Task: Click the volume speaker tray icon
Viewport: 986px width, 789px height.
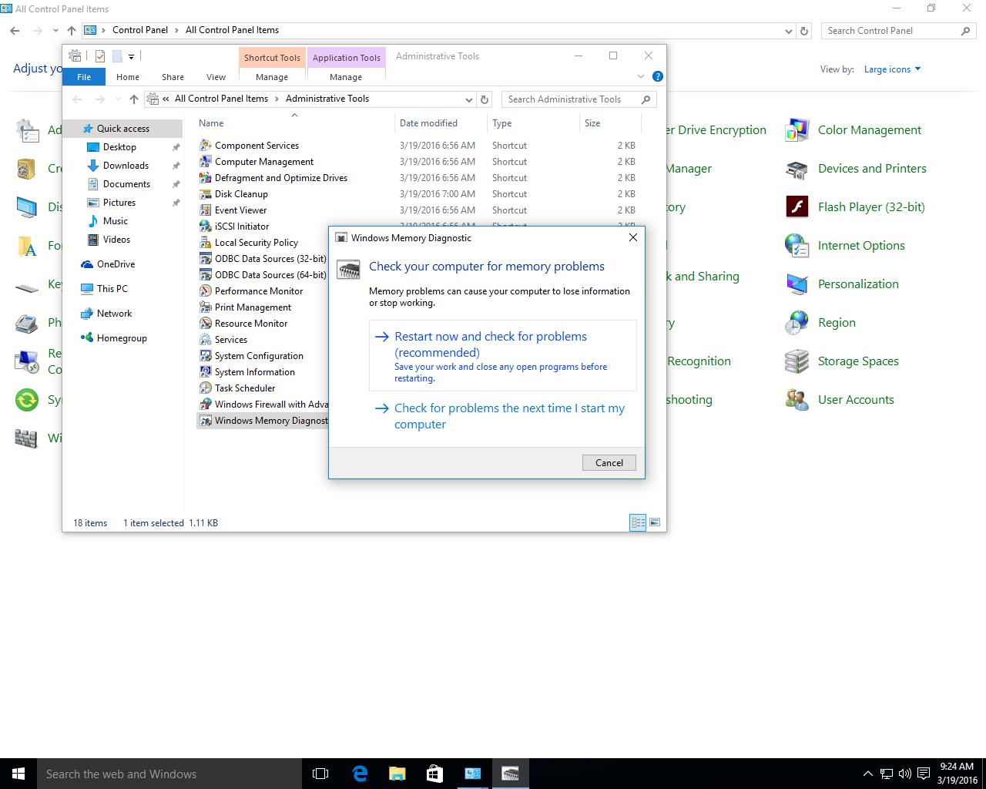Action: click(x=904, y=774)
